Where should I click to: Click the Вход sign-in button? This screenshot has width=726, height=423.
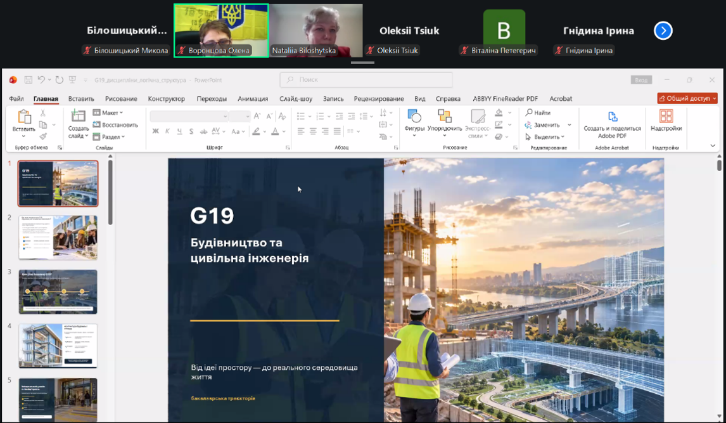(641, 80)
